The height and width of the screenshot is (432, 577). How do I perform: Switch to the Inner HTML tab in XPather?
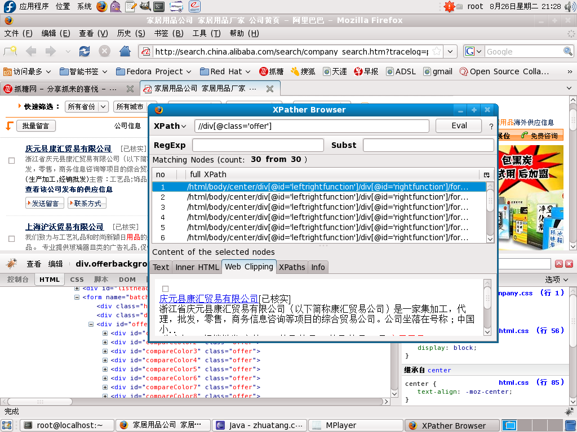click(197, 267)
